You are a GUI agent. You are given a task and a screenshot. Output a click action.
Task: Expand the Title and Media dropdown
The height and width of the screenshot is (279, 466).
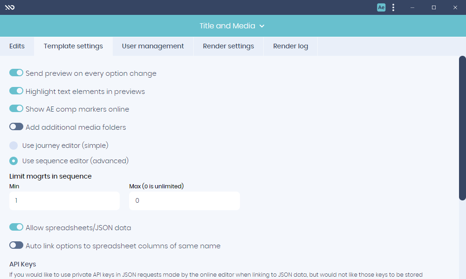(x=232, y=26)
